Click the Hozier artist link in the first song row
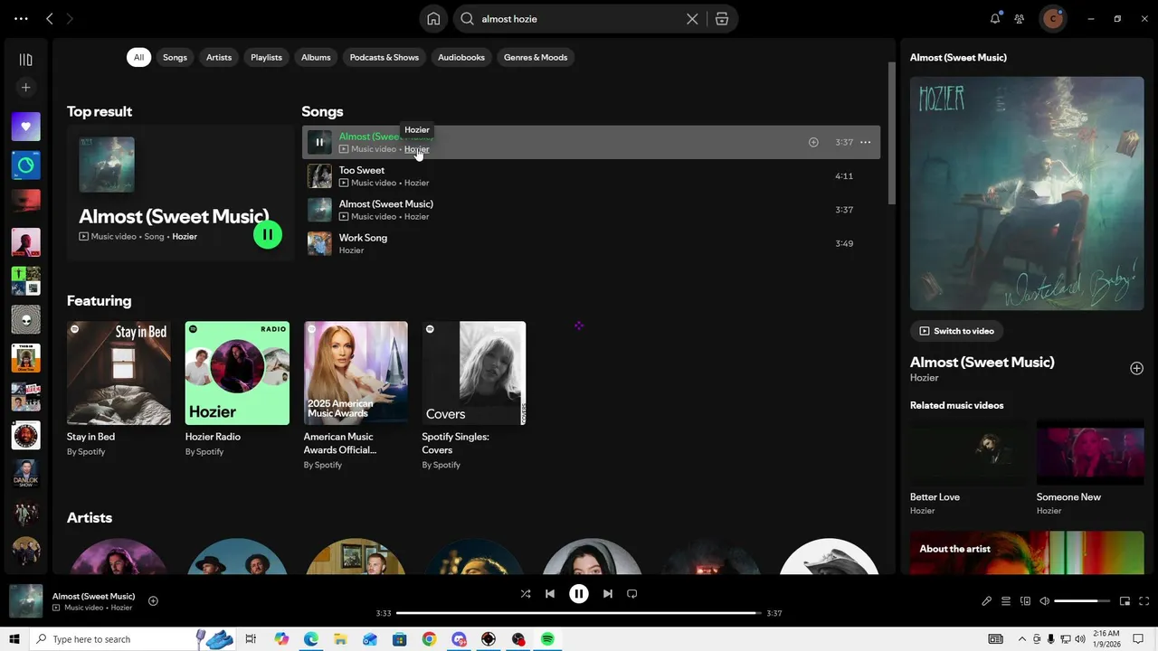The width and height of the screenshot is (1158, 651). (416, 149)
